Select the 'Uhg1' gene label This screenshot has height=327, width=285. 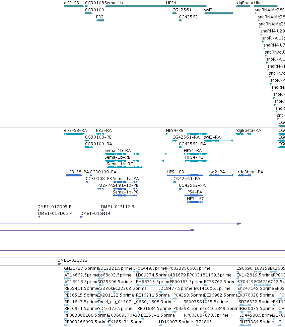point(259,3)
